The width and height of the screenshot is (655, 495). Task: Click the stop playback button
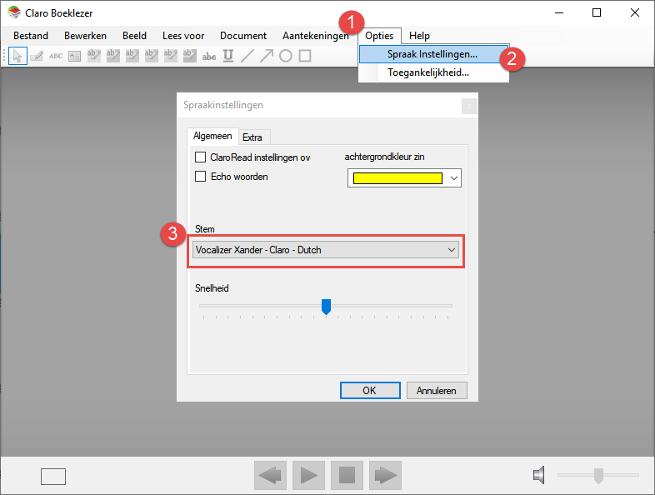click(x=347, y=475)
